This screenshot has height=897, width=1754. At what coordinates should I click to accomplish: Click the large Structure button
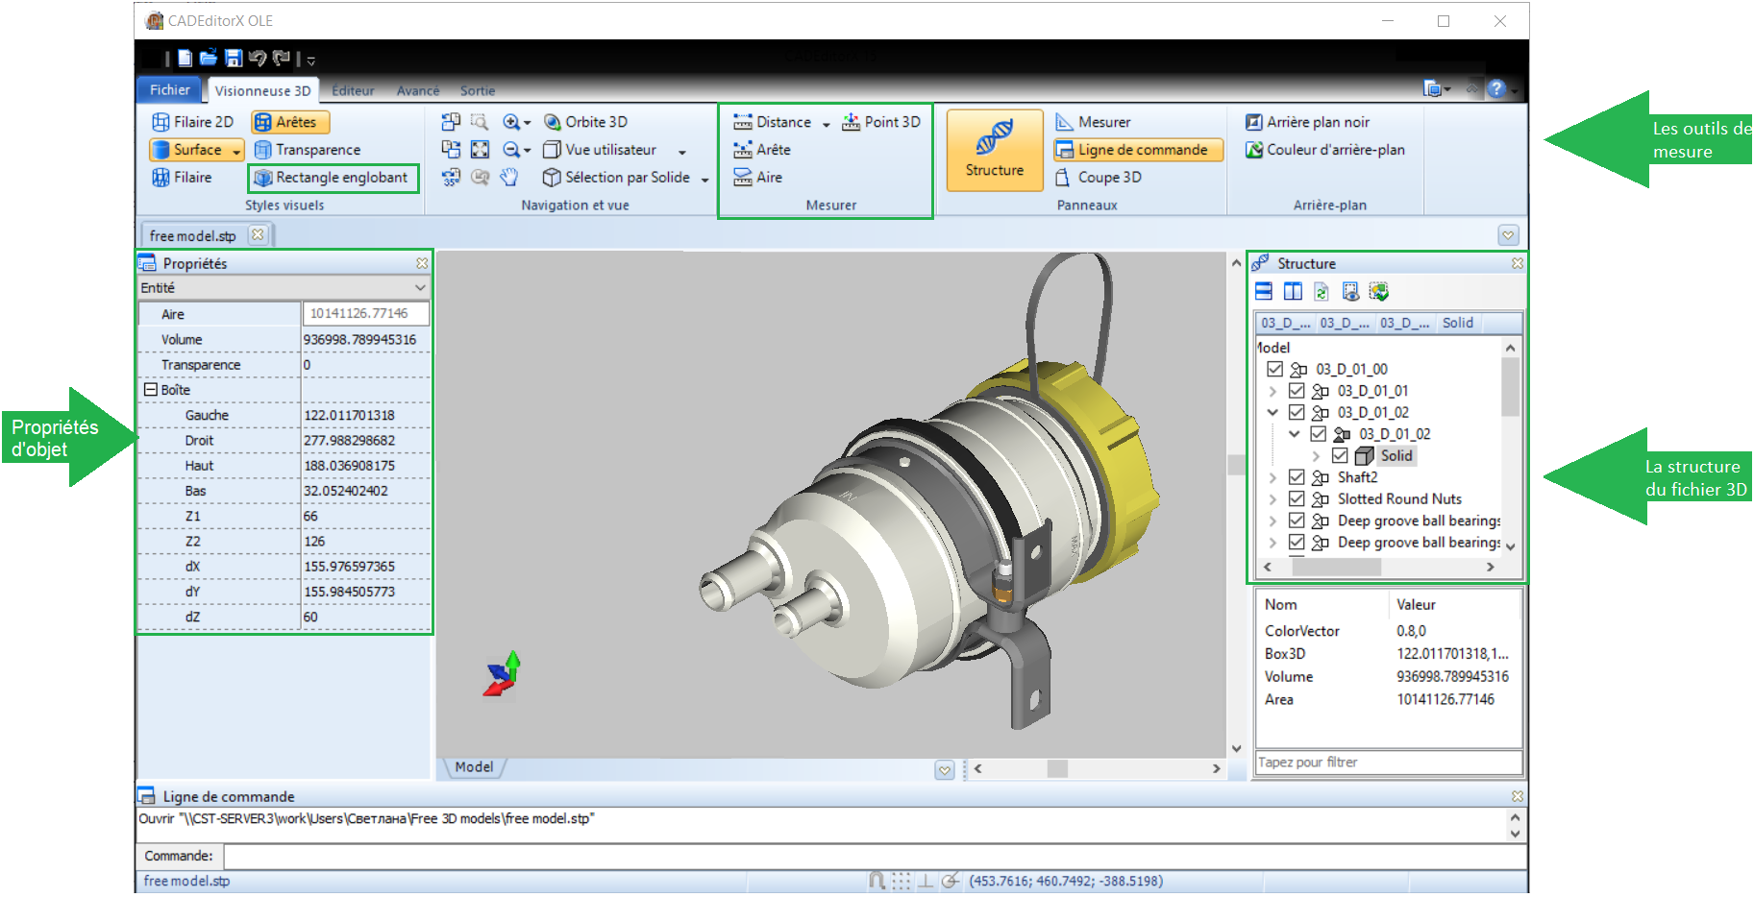pos(994,150)
